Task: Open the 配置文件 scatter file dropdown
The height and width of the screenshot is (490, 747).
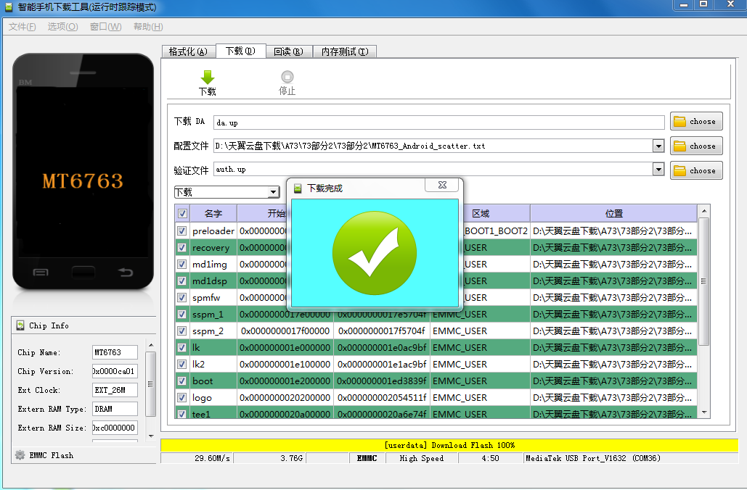Action: tap(658, 146)
